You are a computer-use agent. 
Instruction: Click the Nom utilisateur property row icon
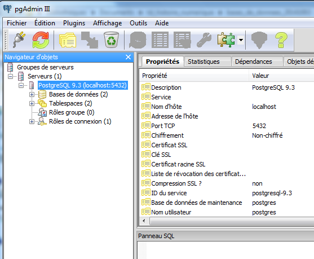tap(146, 212)
